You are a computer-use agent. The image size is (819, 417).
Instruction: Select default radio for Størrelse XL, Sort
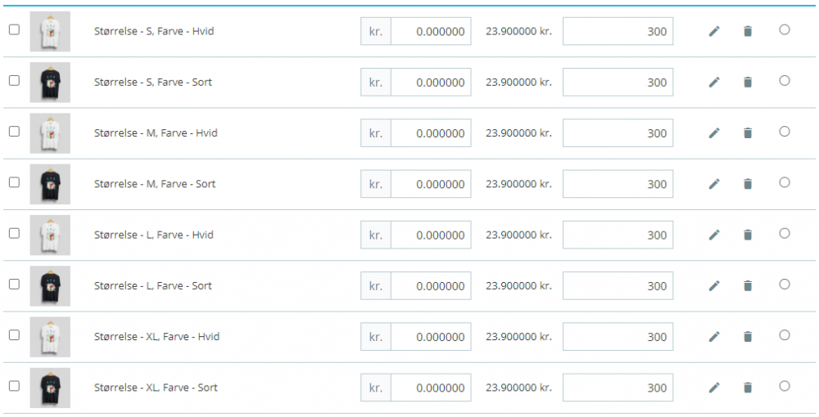pos(785,386)
